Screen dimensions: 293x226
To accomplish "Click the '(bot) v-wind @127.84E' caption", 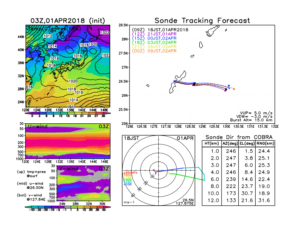I will coord(31,197).
